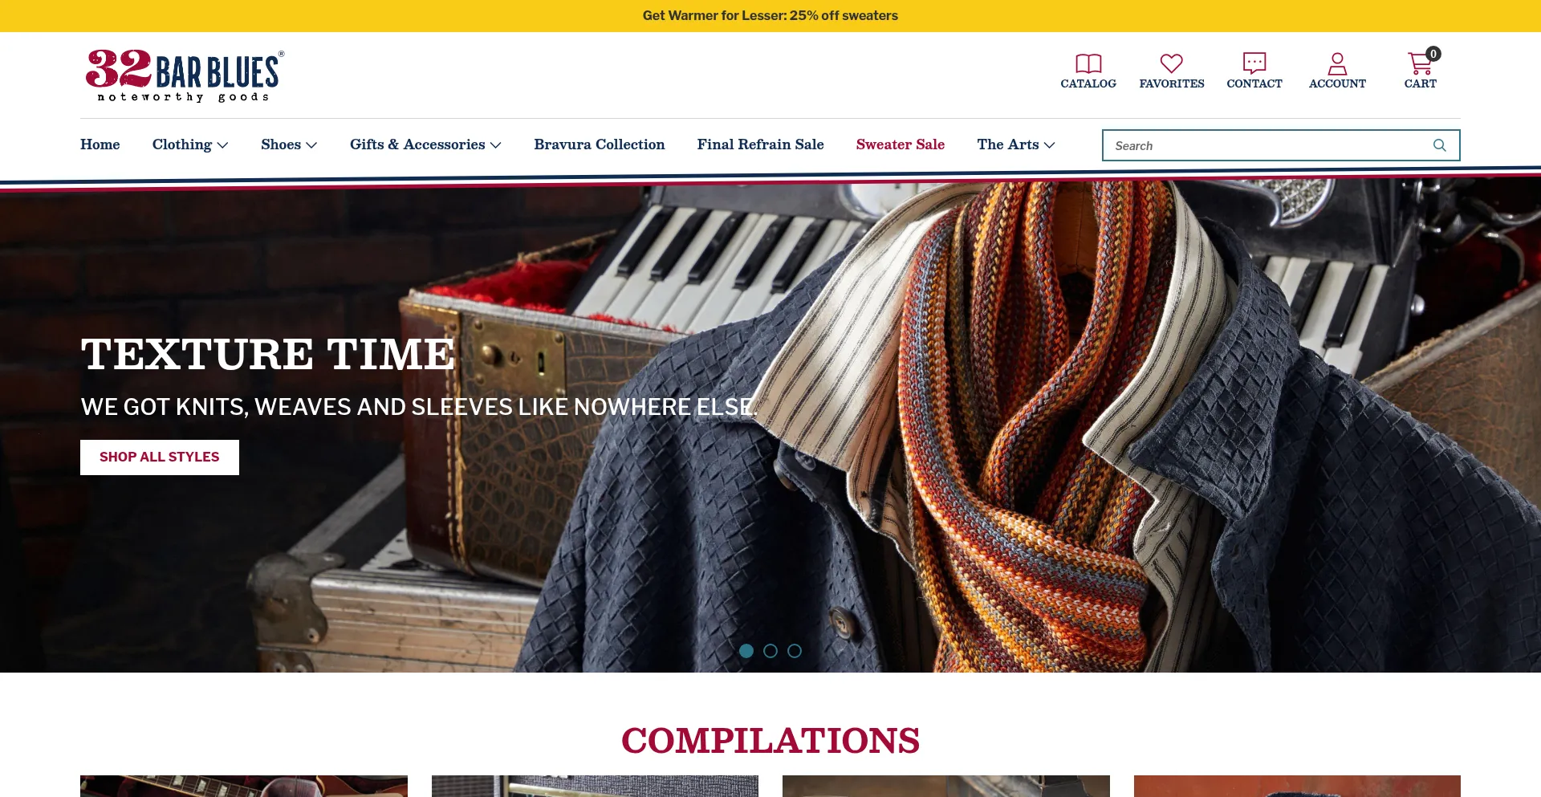
Task: Open the Contact chat bubble icon
Action: coord(1254,63)
